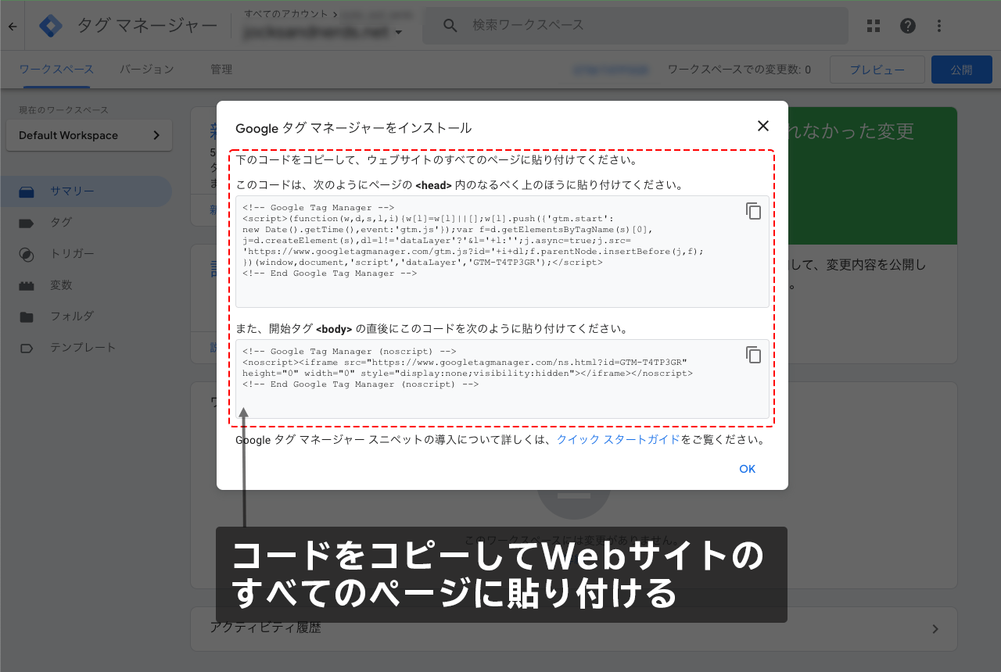Open the account switcher dropdown arrow

click(397, 33)
